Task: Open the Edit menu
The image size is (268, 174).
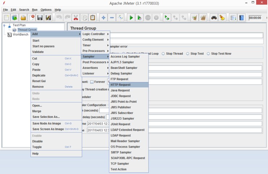Action: pyautogui.click(x=13, y=10)
